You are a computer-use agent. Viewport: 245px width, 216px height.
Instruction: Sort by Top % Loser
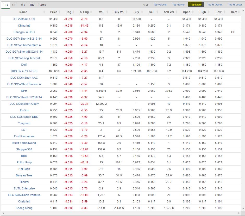(x=235, y=5)
